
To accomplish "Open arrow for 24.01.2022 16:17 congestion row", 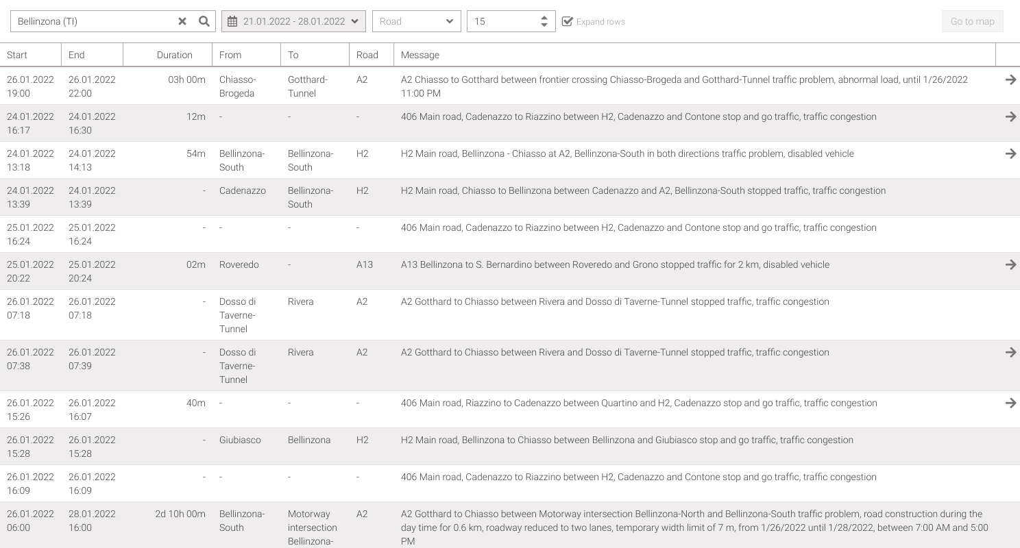I will pyautogui.click(x=1010, y=117).
